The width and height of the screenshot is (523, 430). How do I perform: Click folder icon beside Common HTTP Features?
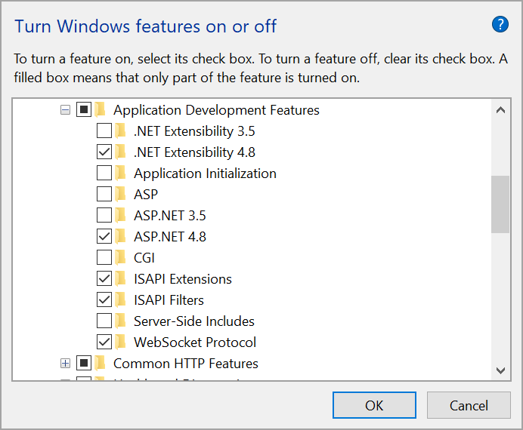tap(100, 363)
